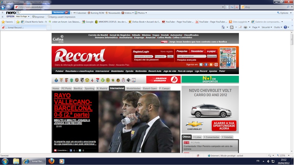Click the Sporting green crest icon
294x165 pixels.
[x=71, y=80]
